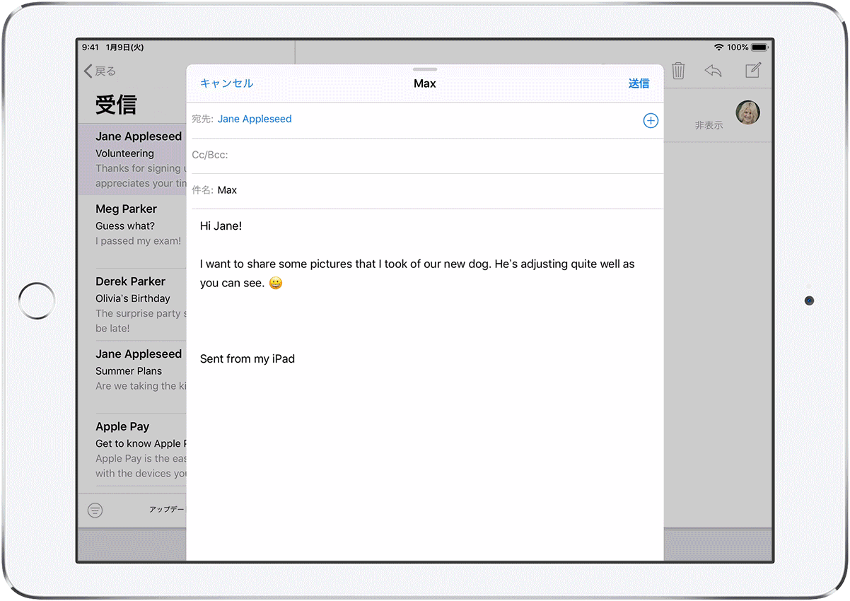The image size is (850, 601).
Task: Tap キャンセル to cancel the draft
Action: coord(226,83)
